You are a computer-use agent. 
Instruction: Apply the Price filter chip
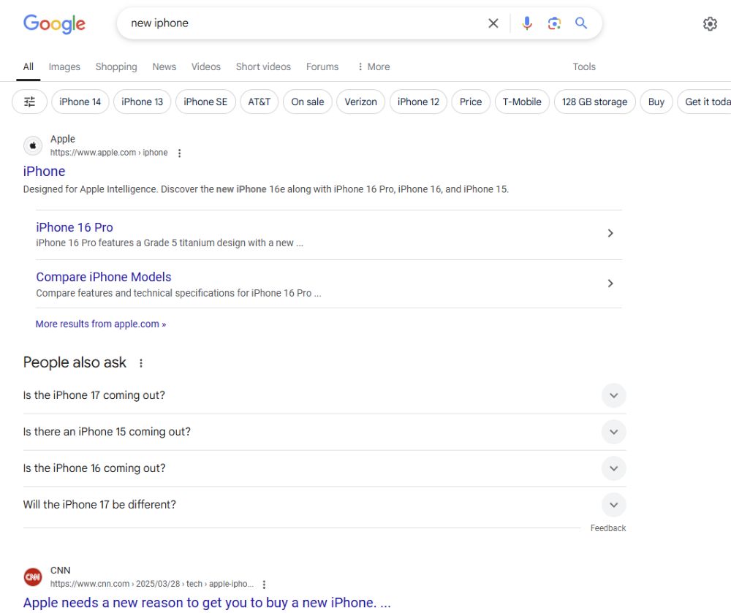pyautogui.click(x=471, y=102)
